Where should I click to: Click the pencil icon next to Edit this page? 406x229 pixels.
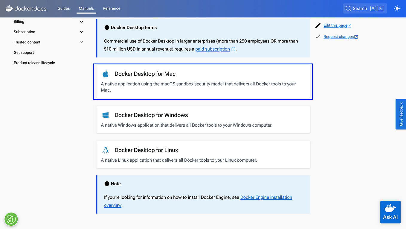pos(318,25)
